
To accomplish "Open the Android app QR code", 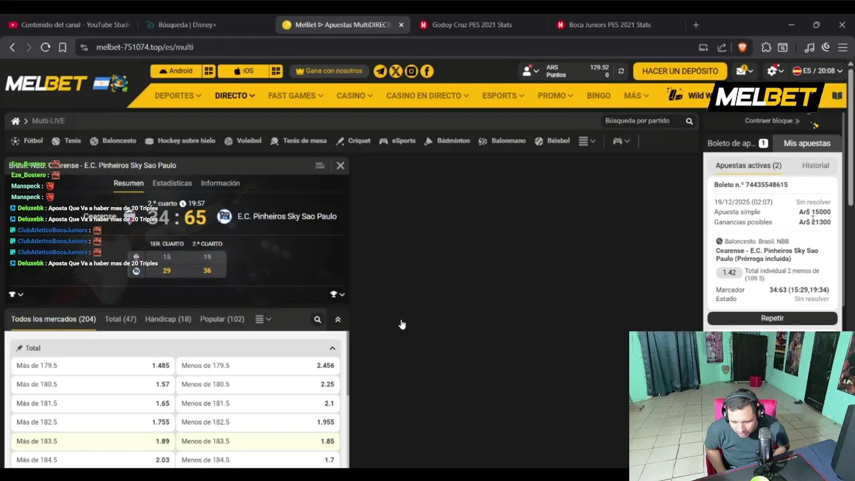I will click(x=209, y=71).
